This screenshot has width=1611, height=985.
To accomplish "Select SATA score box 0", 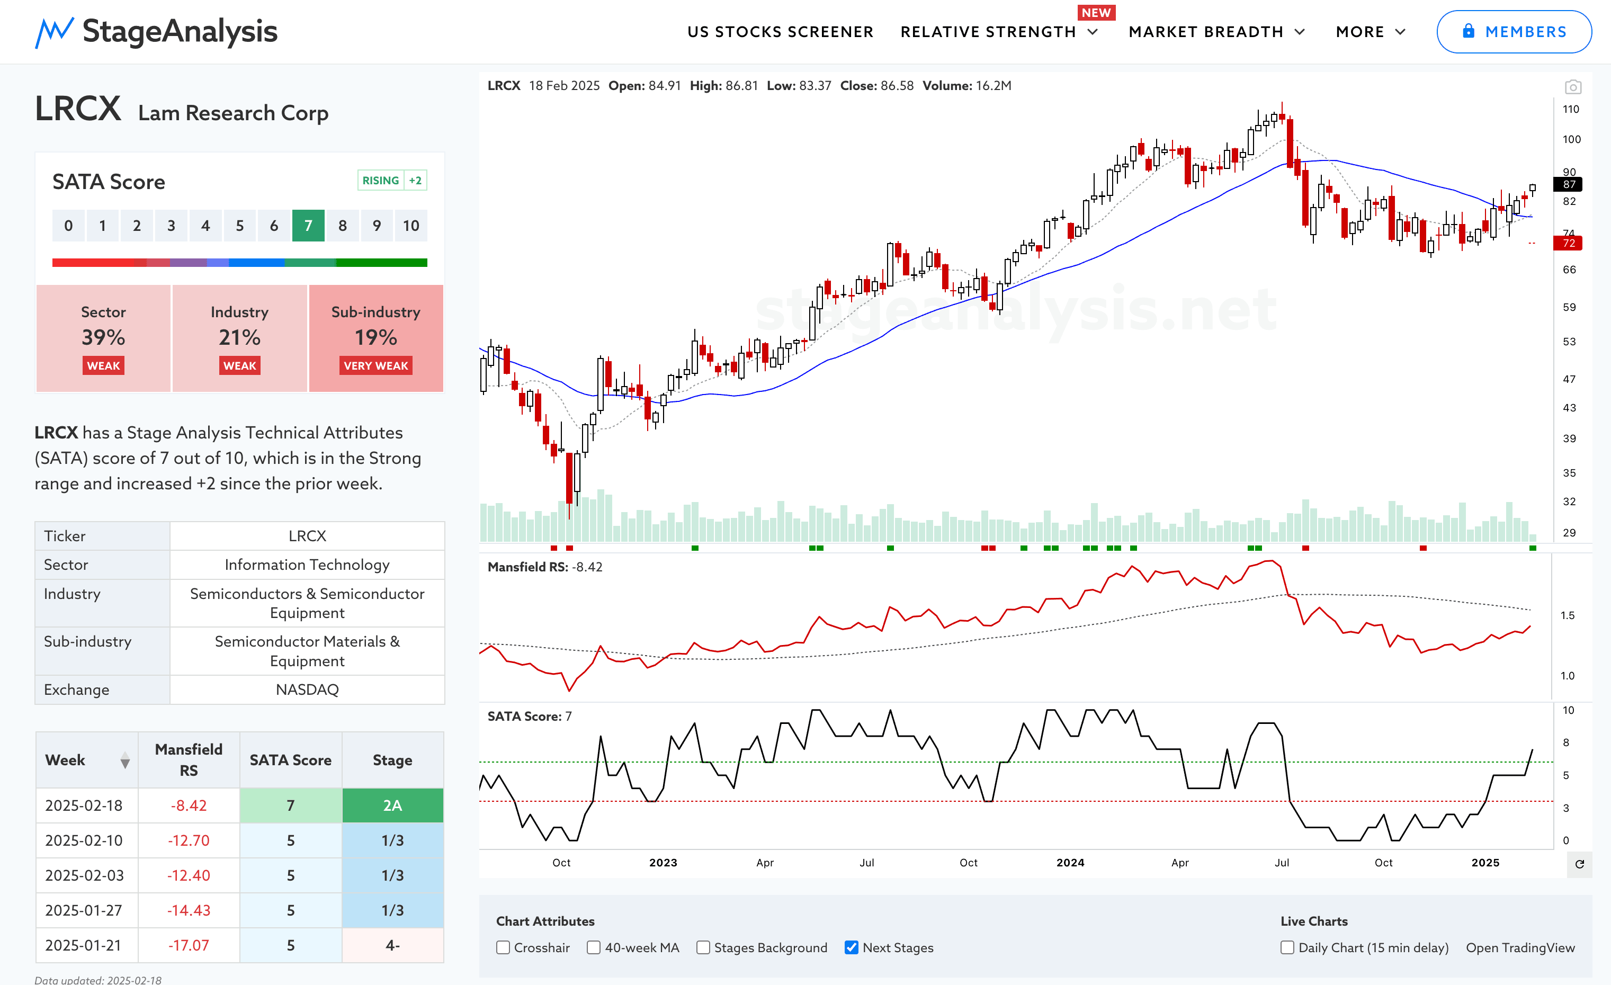I will coord(68,226).
